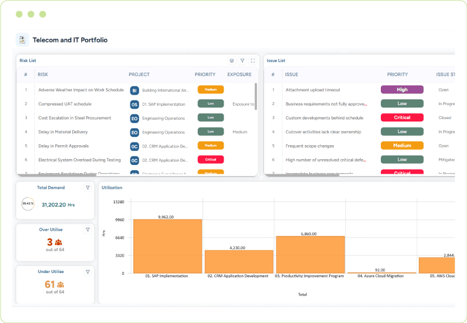Click Low badge for Cutover activities issue
Viewport: 467px width, 323px height.
pyautogui.click(x=402, y=131)
